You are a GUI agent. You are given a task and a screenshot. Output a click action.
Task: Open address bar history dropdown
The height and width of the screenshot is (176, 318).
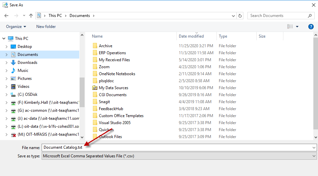(x=233, y=16)
